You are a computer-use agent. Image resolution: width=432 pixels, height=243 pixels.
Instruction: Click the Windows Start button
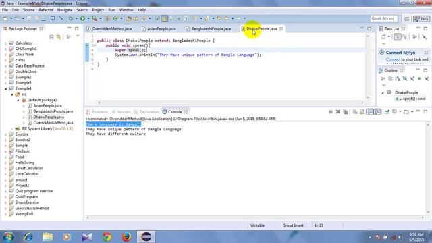coord(8,237)
